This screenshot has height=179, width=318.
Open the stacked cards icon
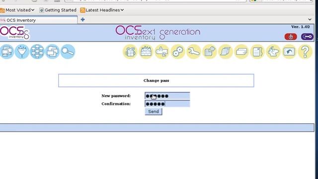pos(241,52)
